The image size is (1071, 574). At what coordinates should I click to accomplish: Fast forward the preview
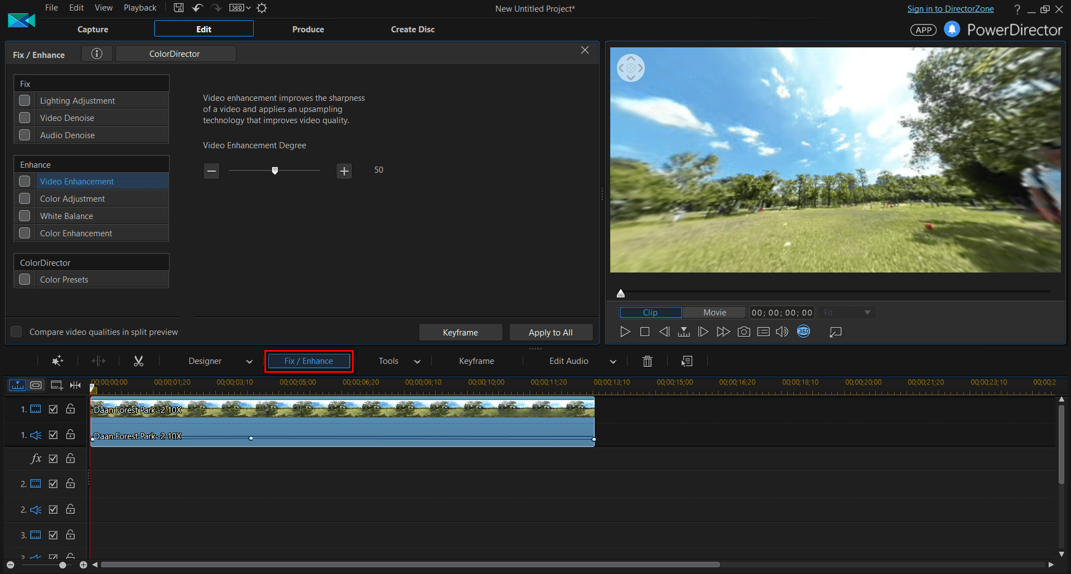(723, 332)
